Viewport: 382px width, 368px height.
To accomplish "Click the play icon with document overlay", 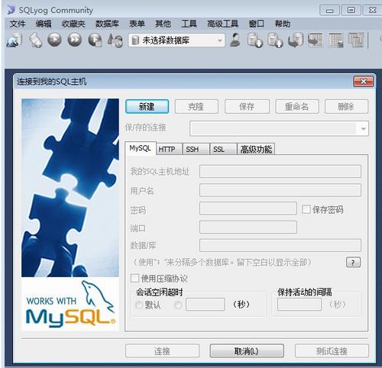I will [95, 40].
